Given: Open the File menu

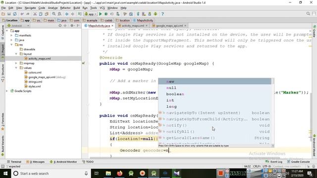Looking at the screenshot, I should [x=3, y=8].
